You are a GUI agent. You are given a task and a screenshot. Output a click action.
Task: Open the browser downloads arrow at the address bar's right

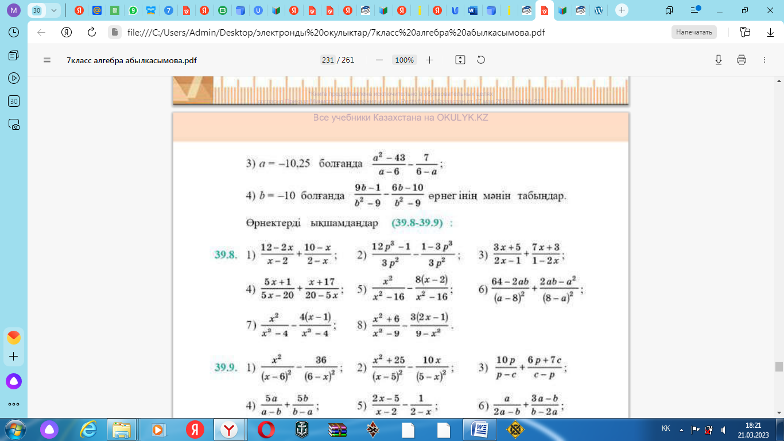click(770, 32)
